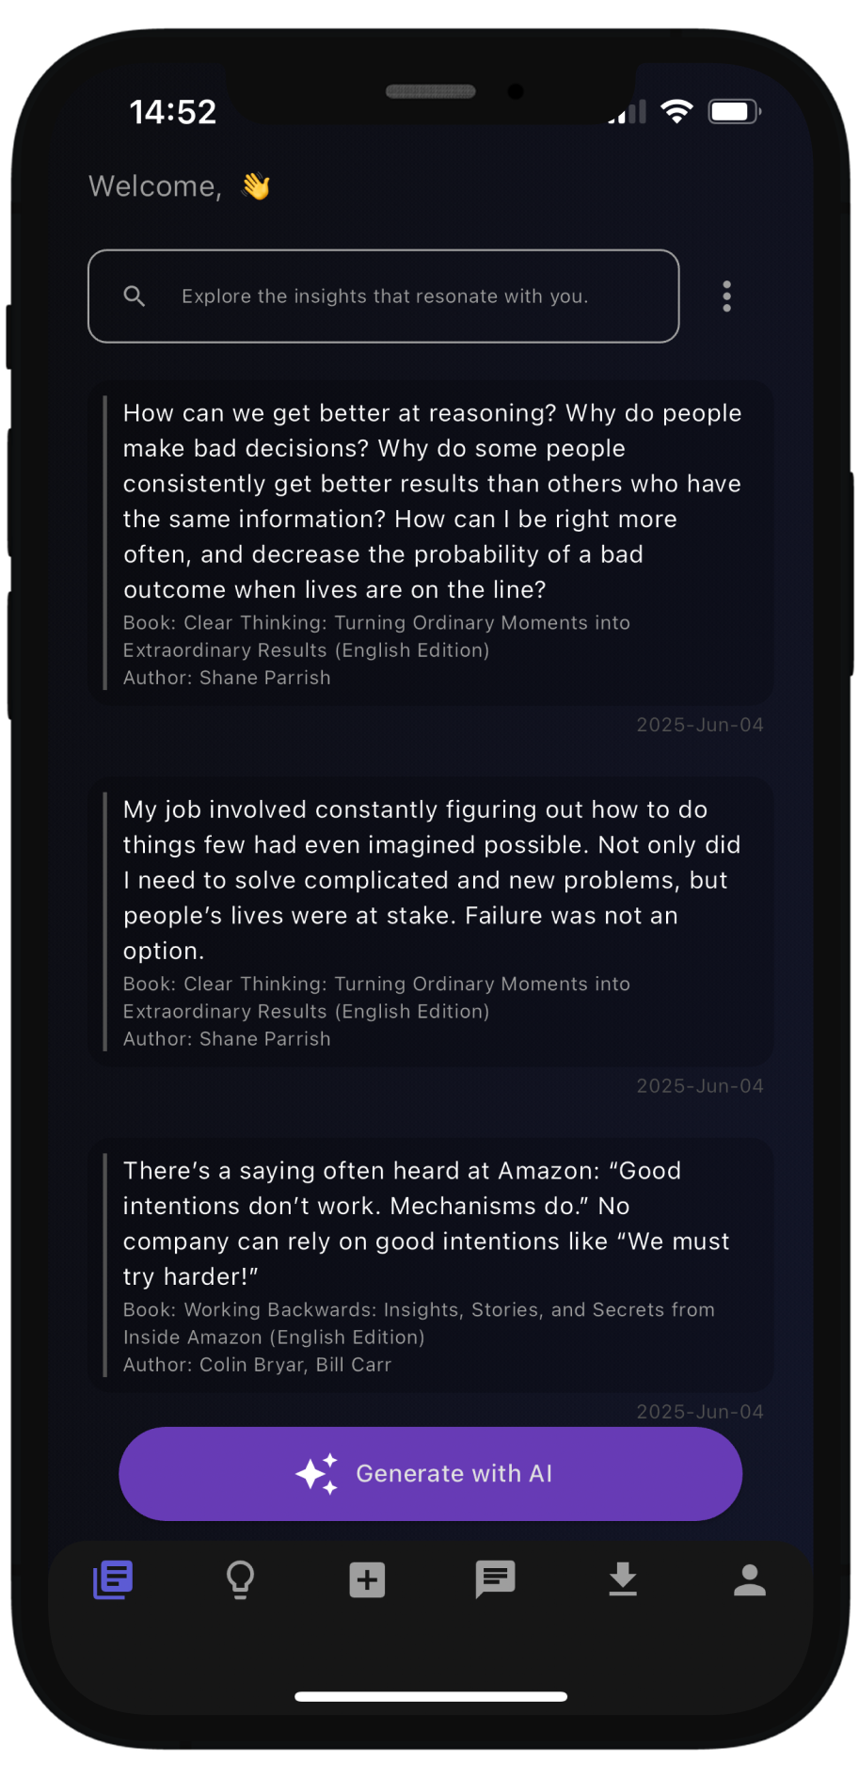Open the highlights library tab icon
This screenshot has width=859, height=1778.
[x=113, y=1579]
